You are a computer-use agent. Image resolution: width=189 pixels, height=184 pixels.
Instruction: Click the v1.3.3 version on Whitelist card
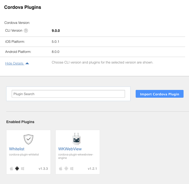(43, 168)
